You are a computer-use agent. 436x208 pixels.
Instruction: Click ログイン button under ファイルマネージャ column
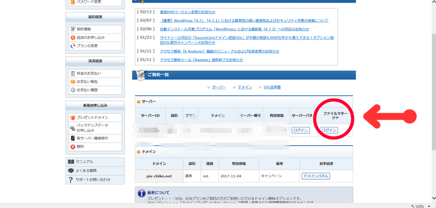coord(329,130)
